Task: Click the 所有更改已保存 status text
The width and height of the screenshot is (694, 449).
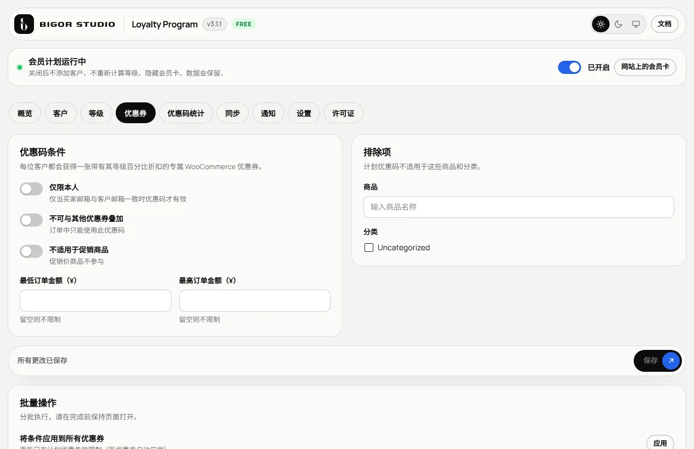Action: 42,361
